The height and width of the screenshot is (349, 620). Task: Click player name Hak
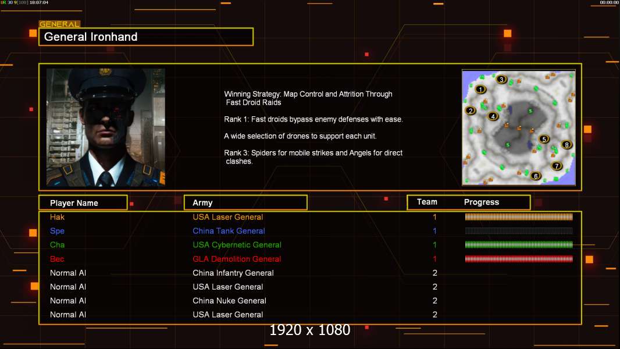tap(58, 217)
